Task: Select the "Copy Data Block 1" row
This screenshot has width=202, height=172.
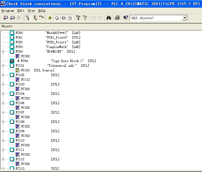Action: 57,61
